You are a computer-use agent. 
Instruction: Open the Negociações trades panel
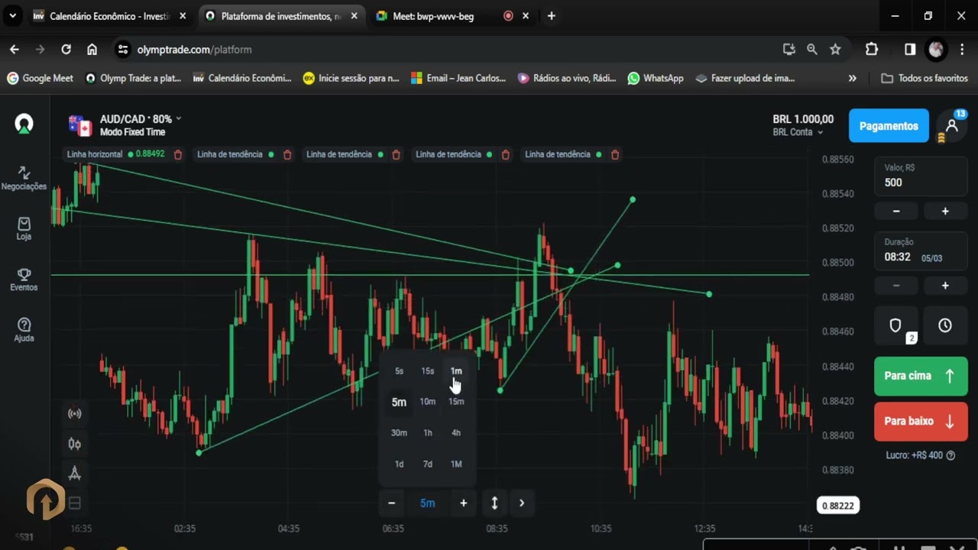[x=24, y=178]
